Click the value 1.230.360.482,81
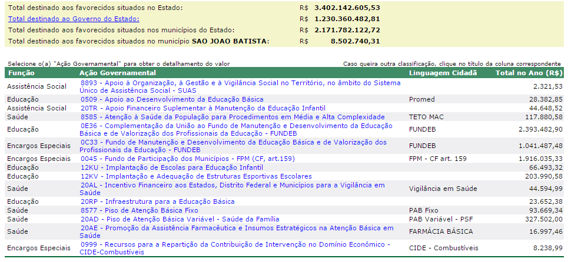Screen dimensions: 568x262 pos(347,19)
